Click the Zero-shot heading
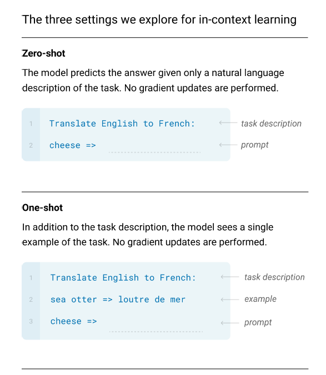This screenshot has width=326, height=375. (x=43, y=53)
